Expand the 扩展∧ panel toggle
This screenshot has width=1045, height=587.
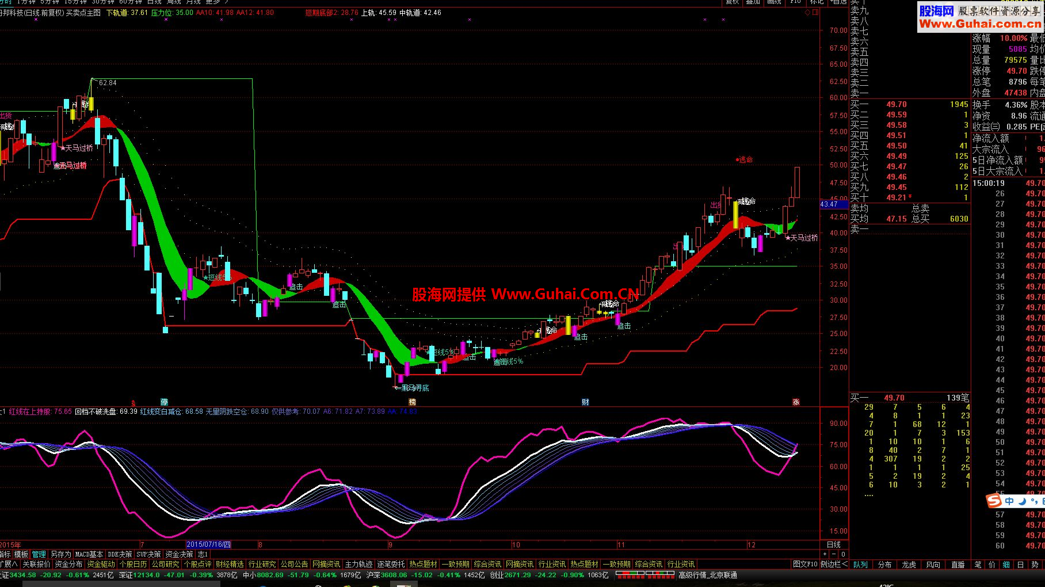[x=9, y=565]
